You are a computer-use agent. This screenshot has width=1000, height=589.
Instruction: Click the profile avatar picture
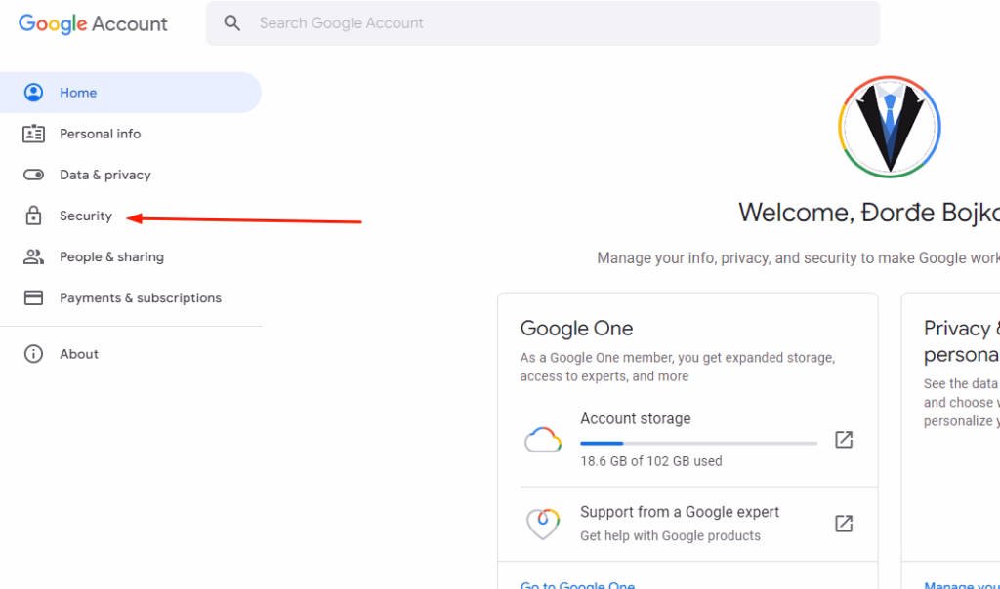(x=889, y=127)
